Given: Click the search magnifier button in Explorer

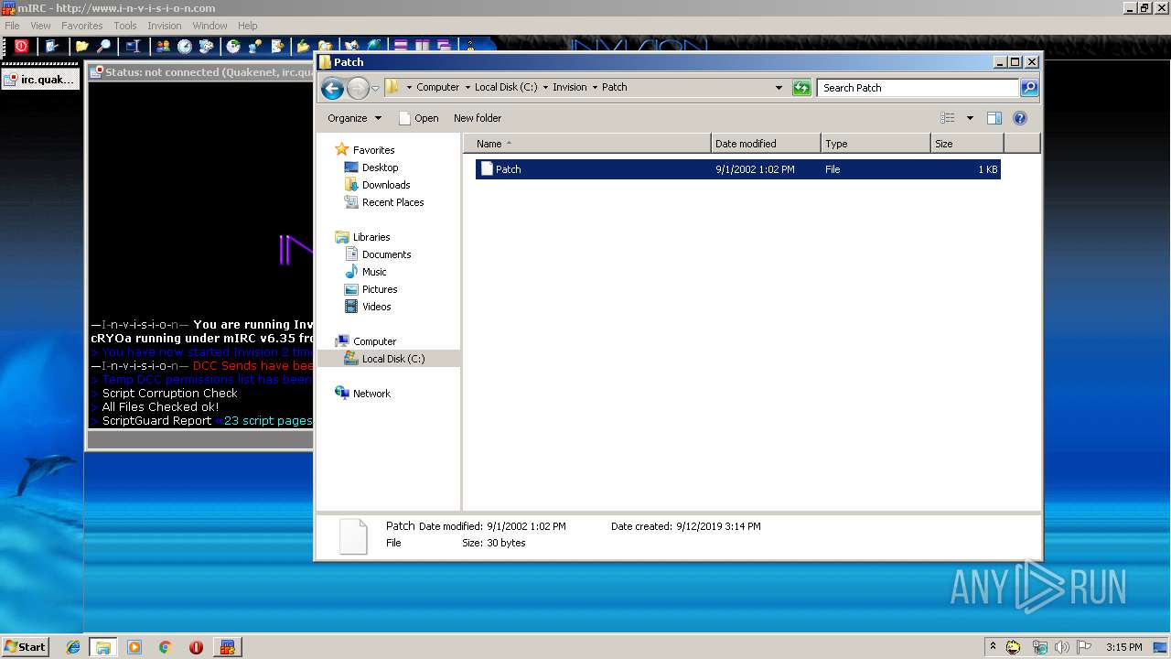Looking at the screenshot, I should pyautogui.click(x=1029, y=88).
